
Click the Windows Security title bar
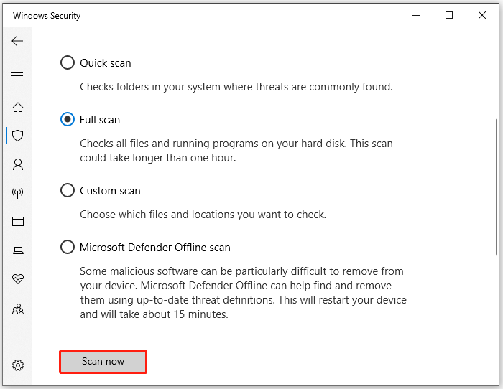216,15
